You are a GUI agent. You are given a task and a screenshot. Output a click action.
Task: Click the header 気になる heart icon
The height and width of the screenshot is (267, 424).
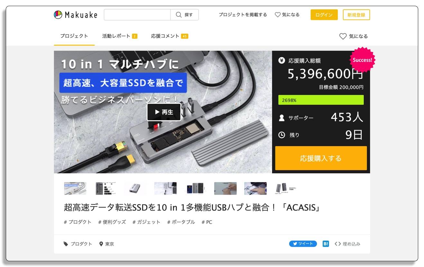pyautogui.click(x=278, y=15)
